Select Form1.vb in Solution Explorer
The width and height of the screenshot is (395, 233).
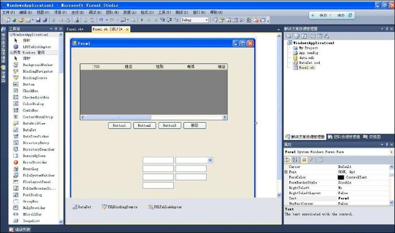pos(304,68)
